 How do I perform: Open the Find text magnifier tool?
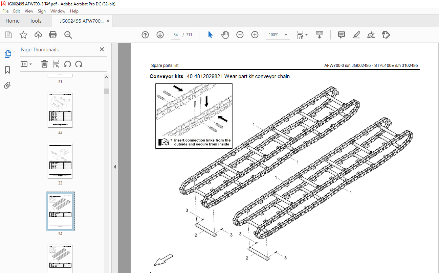(68, 35)
